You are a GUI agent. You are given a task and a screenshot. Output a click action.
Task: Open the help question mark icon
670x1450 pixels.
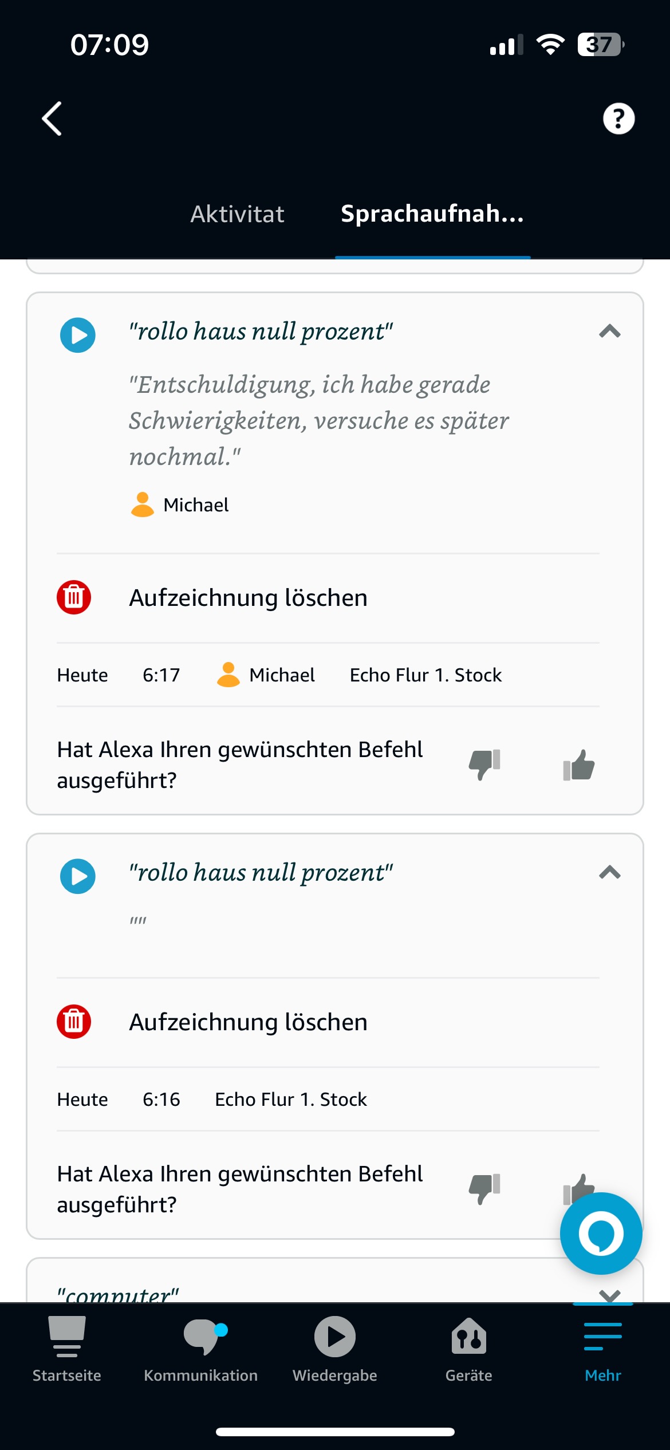618,119
